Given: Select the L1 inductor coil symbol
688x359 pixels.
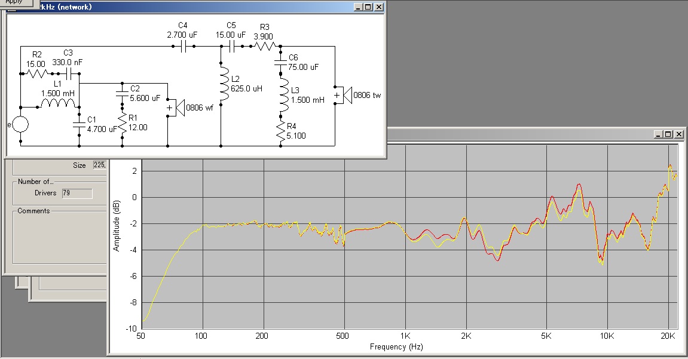Looking at the screenshot, I should 58,103.
